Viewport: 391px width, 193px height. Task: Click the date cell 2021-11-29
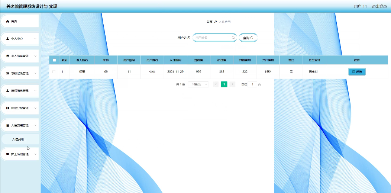coord(175,71)
